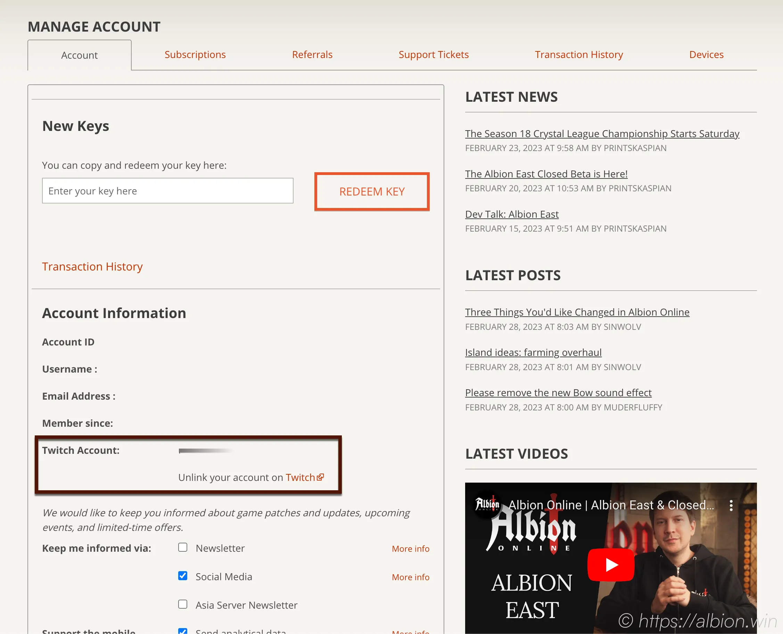The image size is (783, 634).
Task: Open More info beside Newsletter
Action: (410, 549)
